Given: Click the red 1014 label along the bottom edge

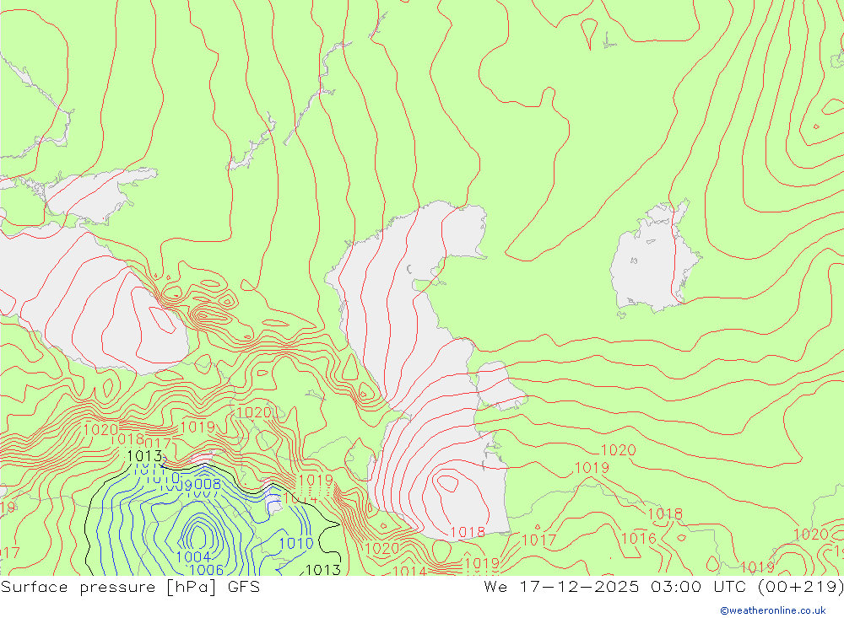Looking at the screenshot, I should point(409,571).
